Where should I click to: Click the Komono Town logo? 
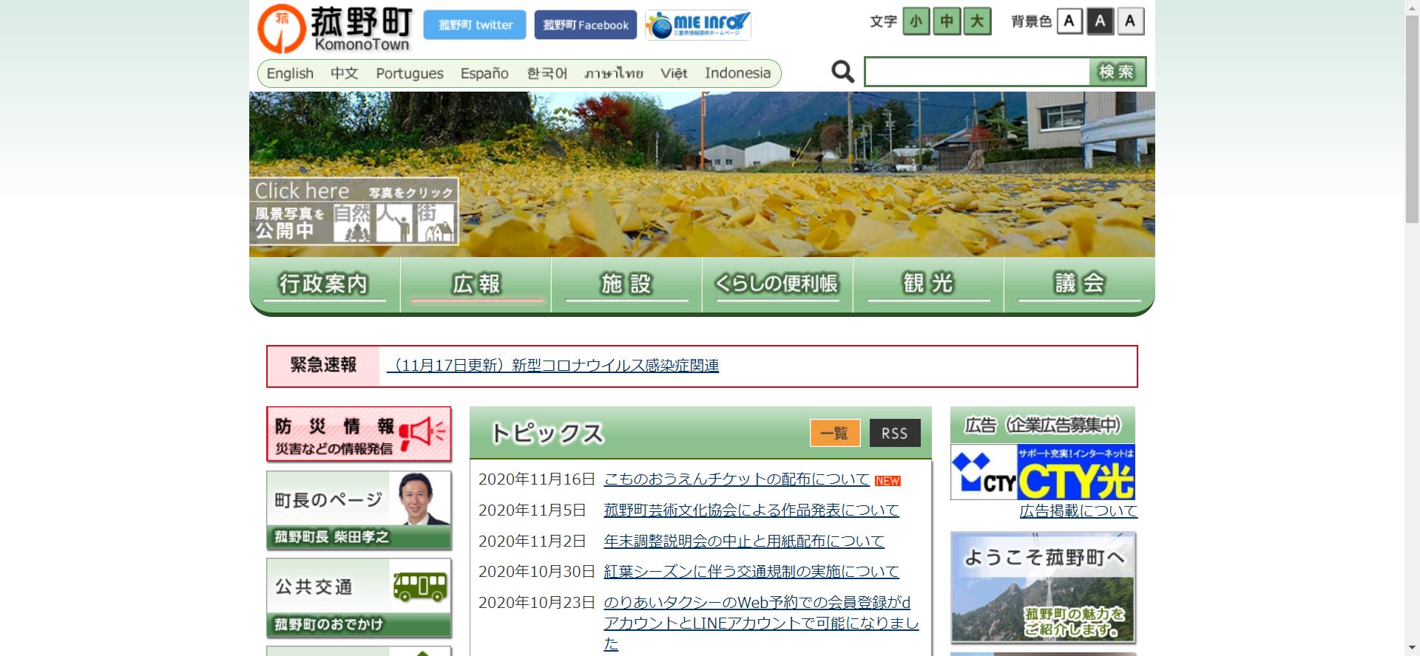click(334, 30)
